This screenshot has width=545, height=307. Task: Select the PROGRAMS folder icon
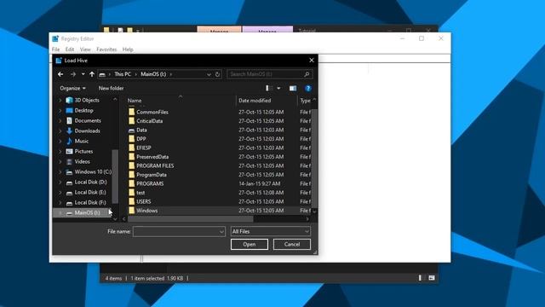(x=131, y=184)
